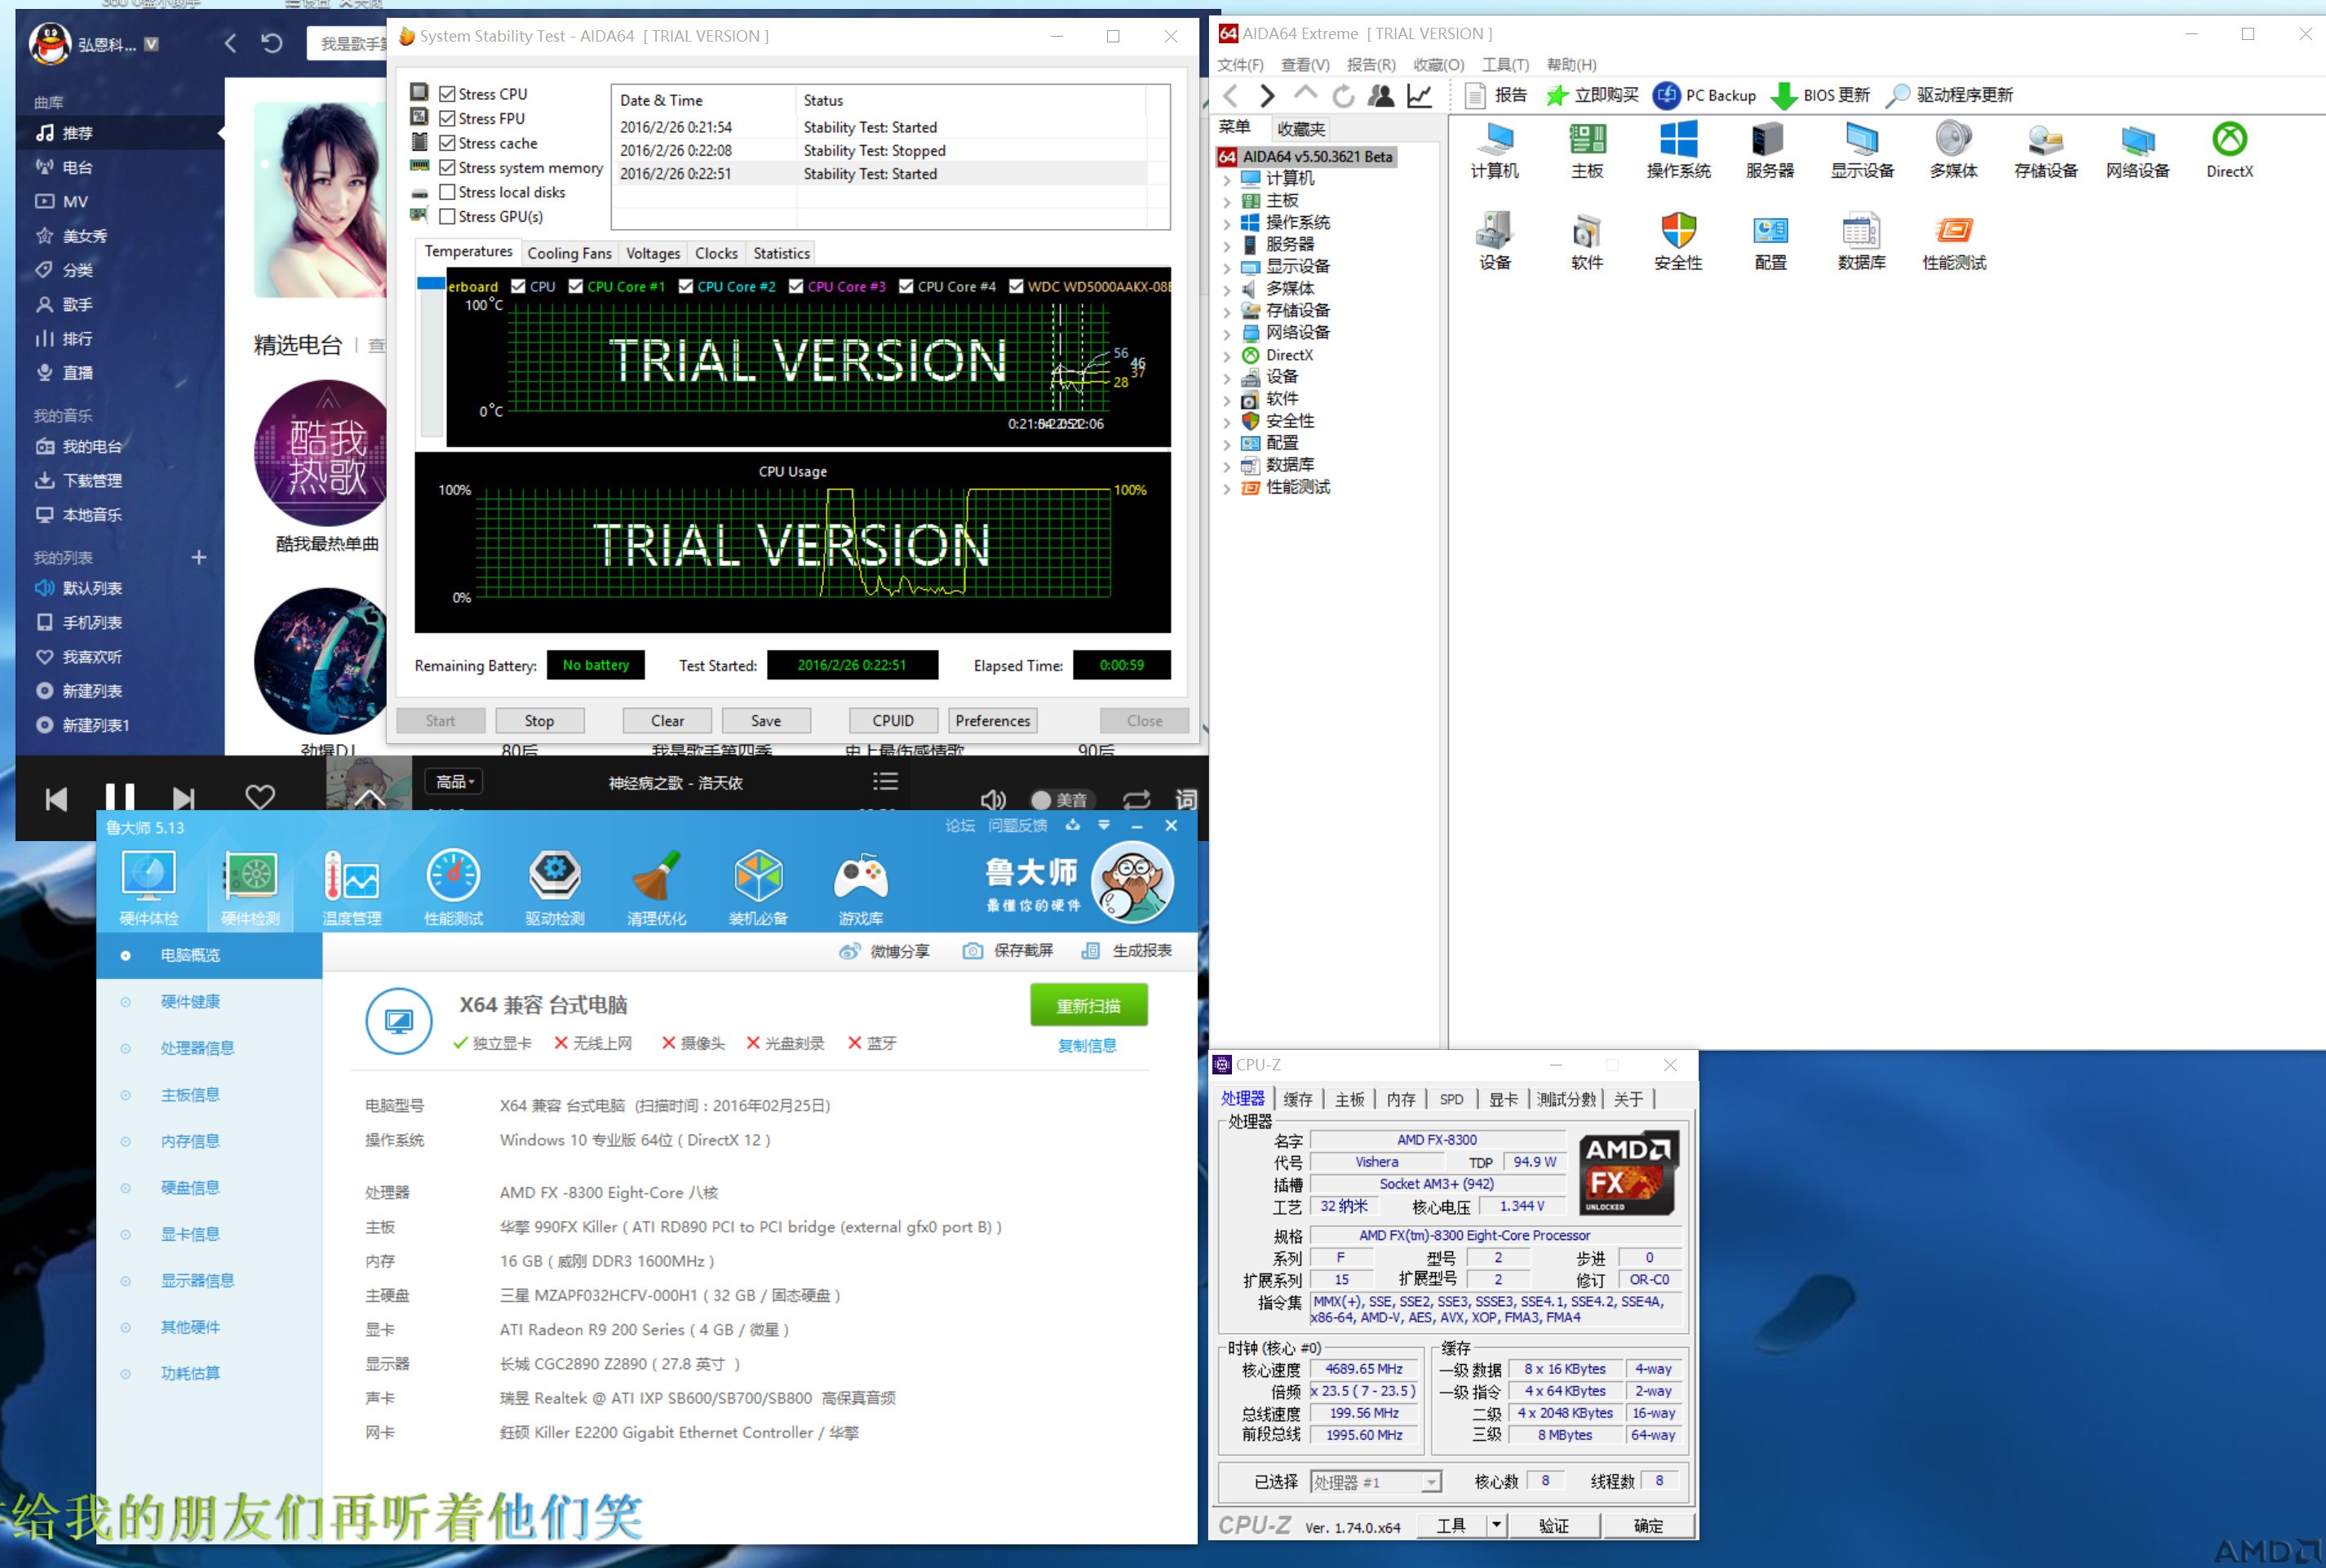Open the 报告(R) menu in AIDA64
Screen dimensions: 2326x1568
click(x=1370, y=65)
